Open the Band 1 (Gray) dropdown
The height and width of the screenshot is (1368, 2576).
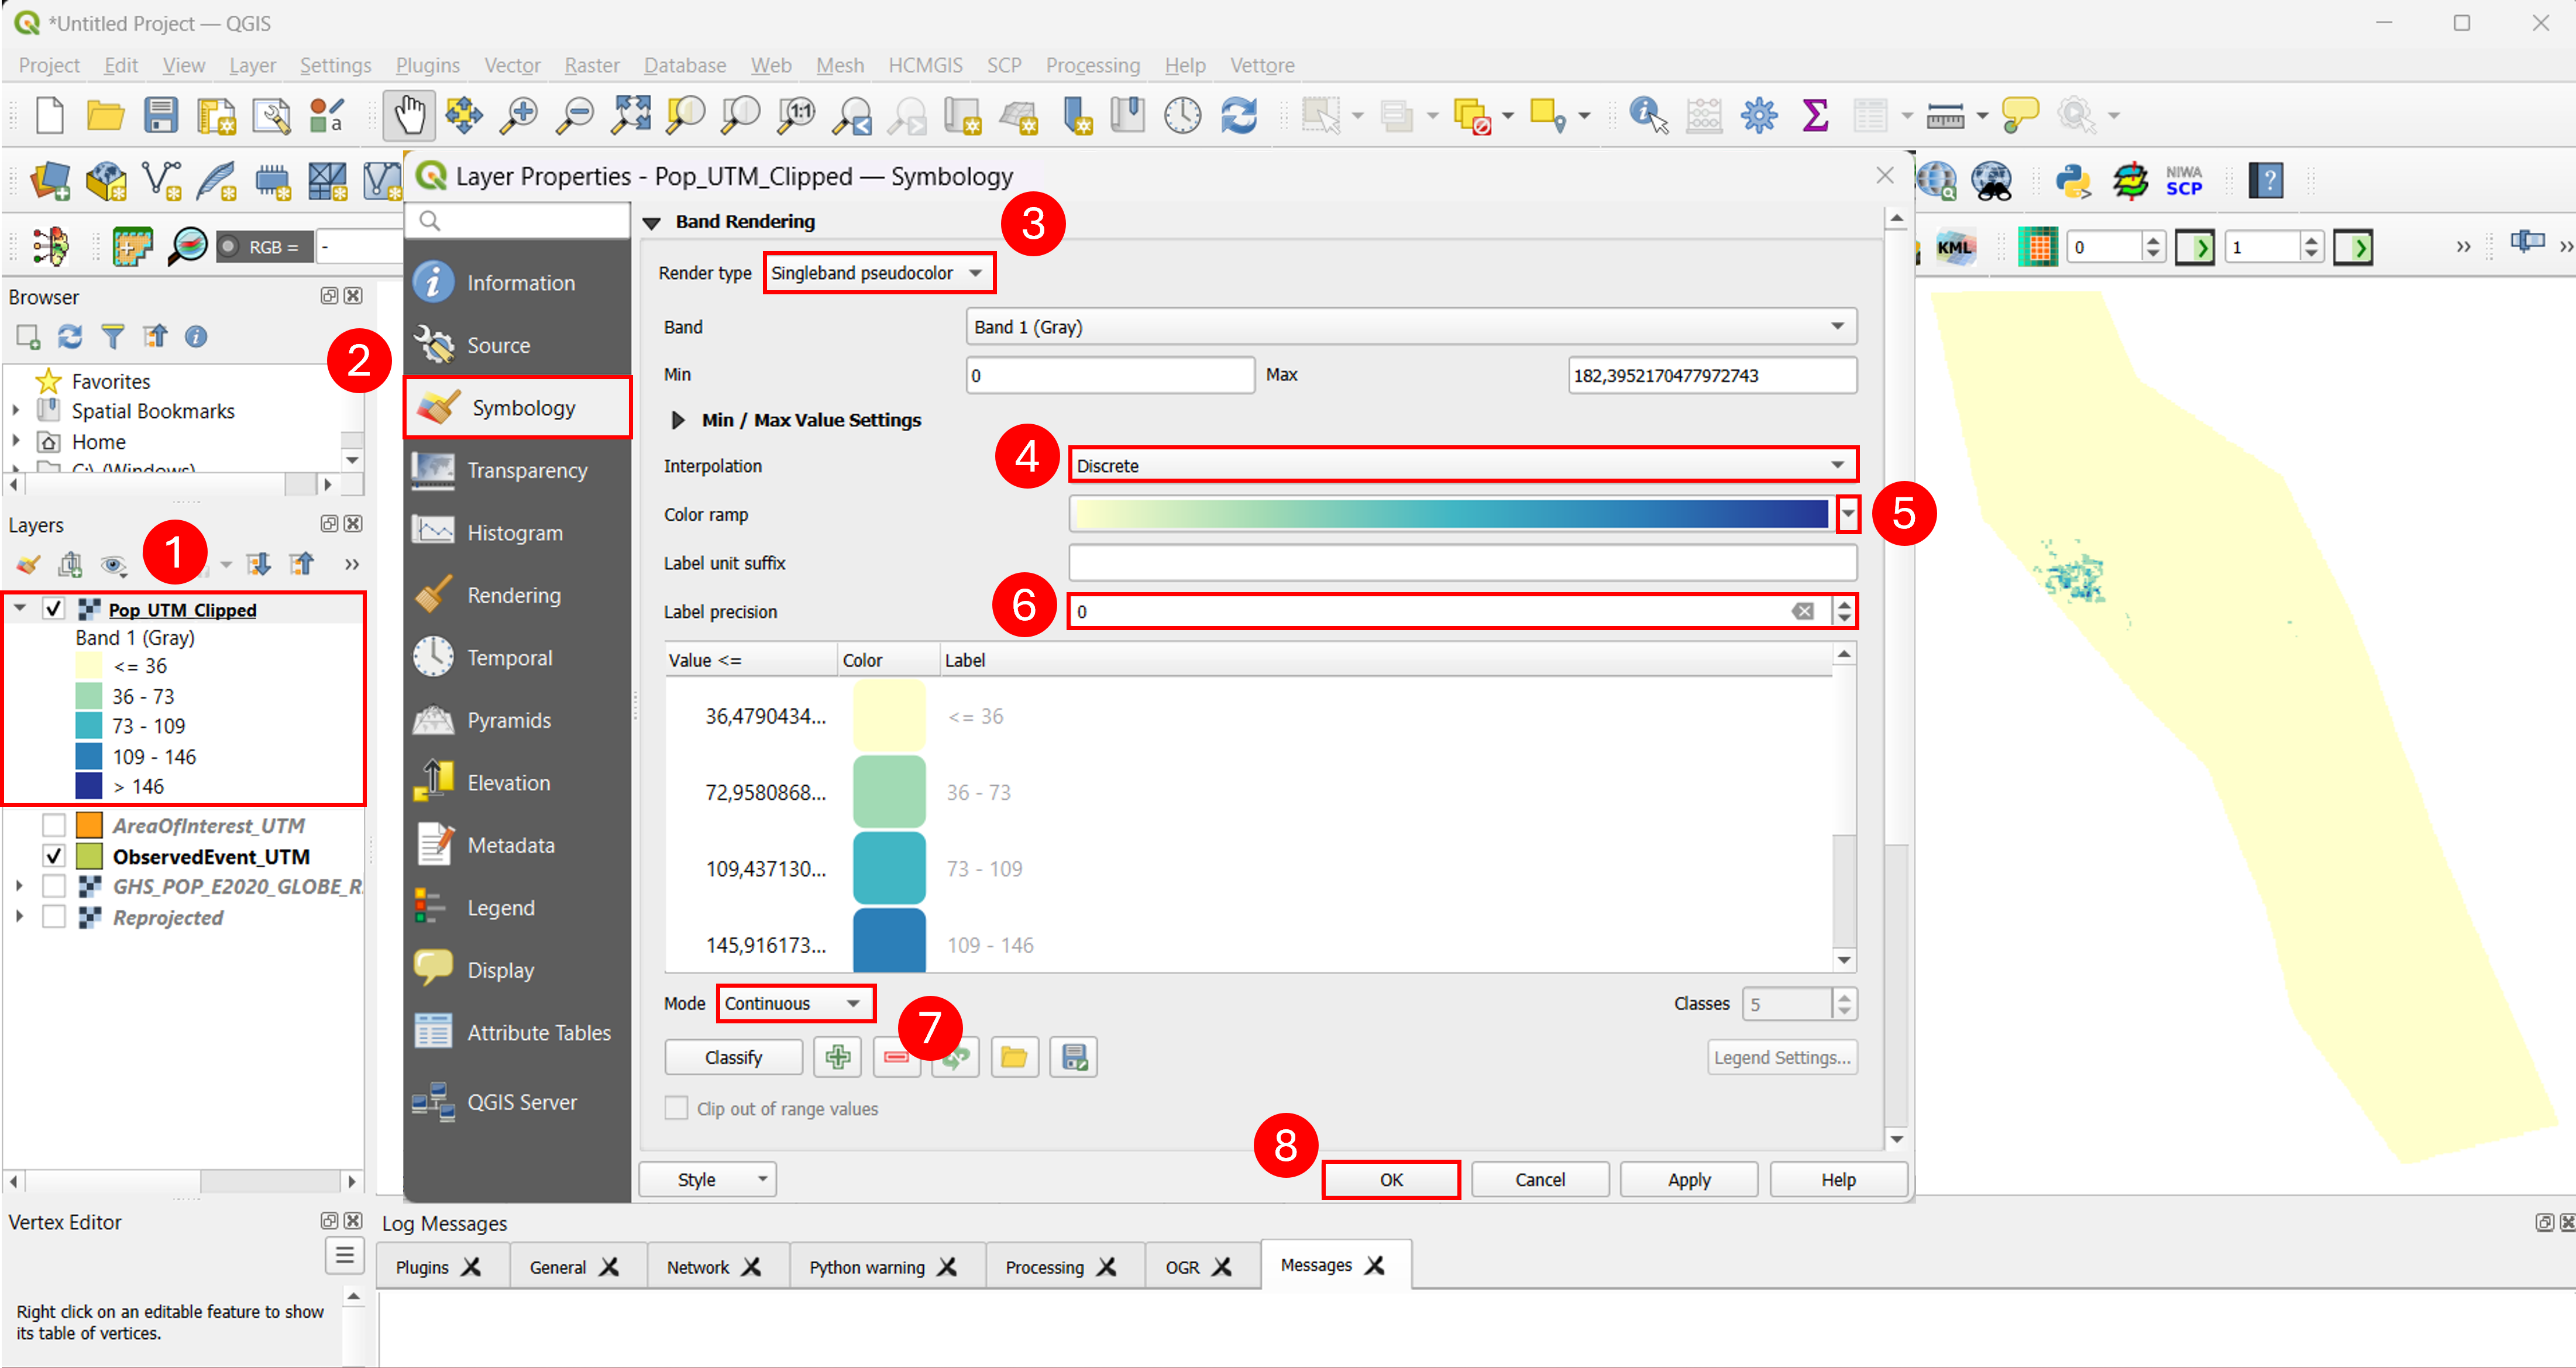coord(1411,327)
